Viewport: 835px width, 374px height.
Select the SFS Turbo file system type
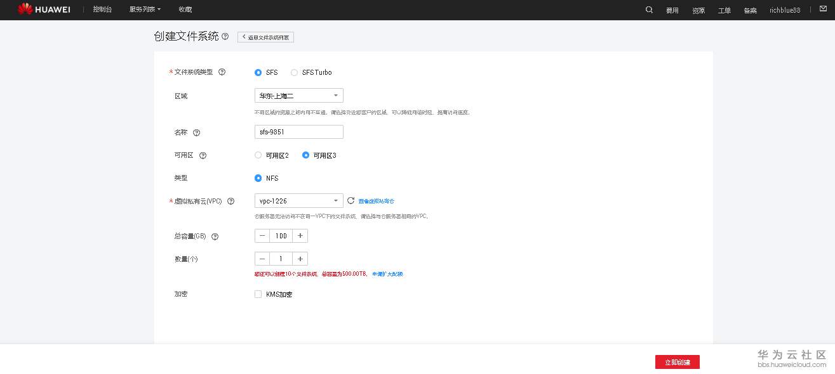coord(294,72)
